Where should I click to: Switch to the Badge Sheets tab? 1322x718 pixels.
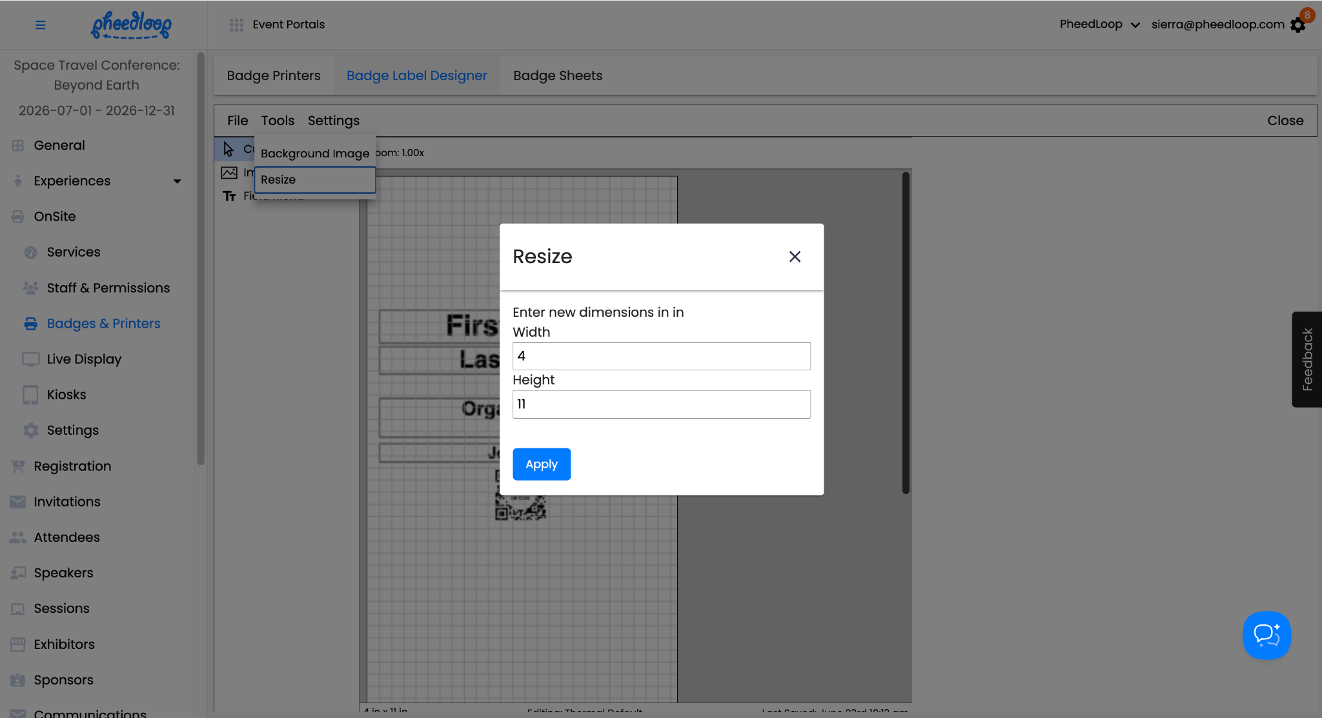click(558, 75)
